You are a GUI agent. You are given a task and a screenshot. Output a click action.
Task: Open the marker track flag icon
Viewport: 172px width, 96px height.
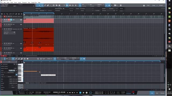coord(13,14)
